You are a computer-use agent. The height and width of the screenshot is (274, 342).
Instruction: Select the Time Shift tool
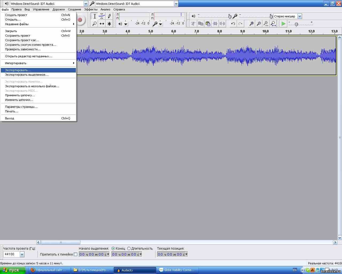point(102,24)
